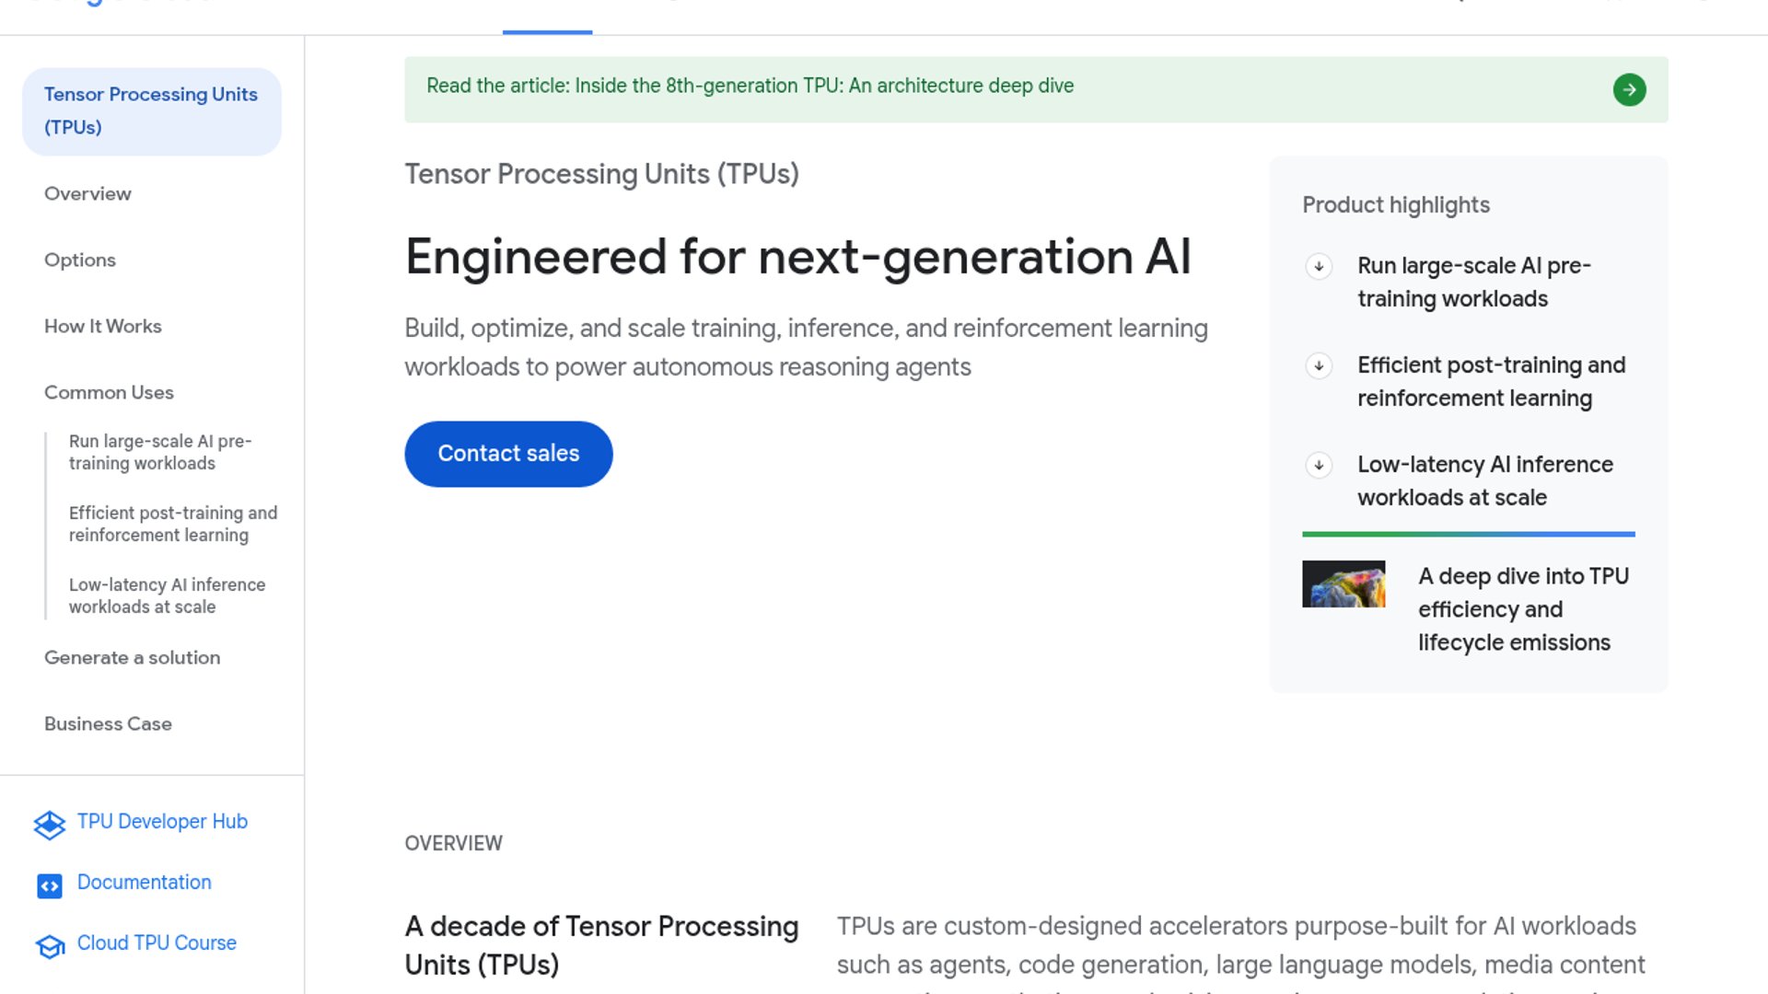Viewport: 1768px width, 994px height.
Task: Select 'Efficient post-training and reinforcement learning' sub-item
Action: pyautogui.click(x=174, y=524)
